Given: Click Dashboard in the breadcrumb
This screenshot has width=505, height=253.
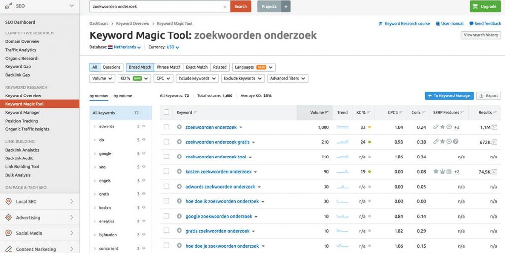Looking at the screenshot, I should [99, 24].
